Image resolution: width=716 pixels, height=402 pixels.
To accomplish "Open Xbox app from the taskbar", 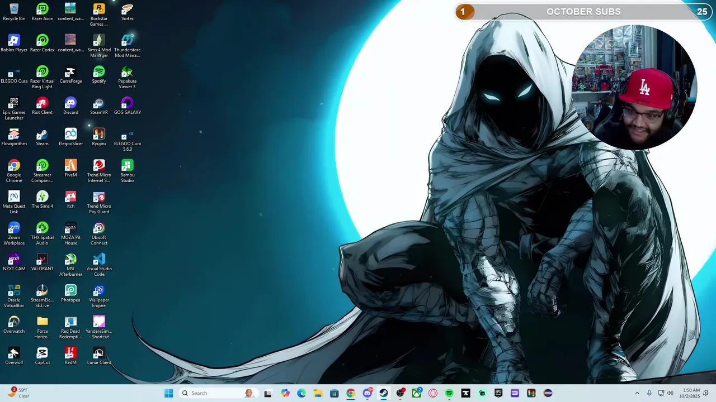I will pyautogui.click(x=417, y=393).
